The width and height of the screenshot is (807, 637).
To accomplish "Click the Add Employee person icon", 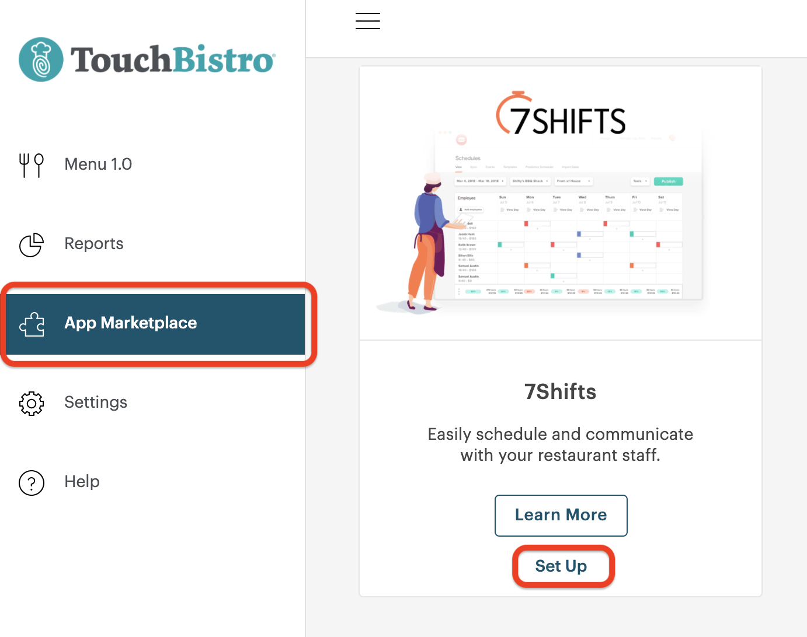I will (461, 209).
